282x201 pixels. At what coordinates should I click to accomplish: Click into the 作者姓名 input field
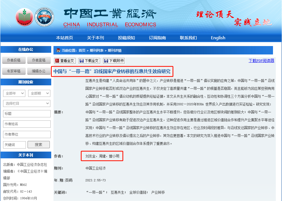click(27, 124)
